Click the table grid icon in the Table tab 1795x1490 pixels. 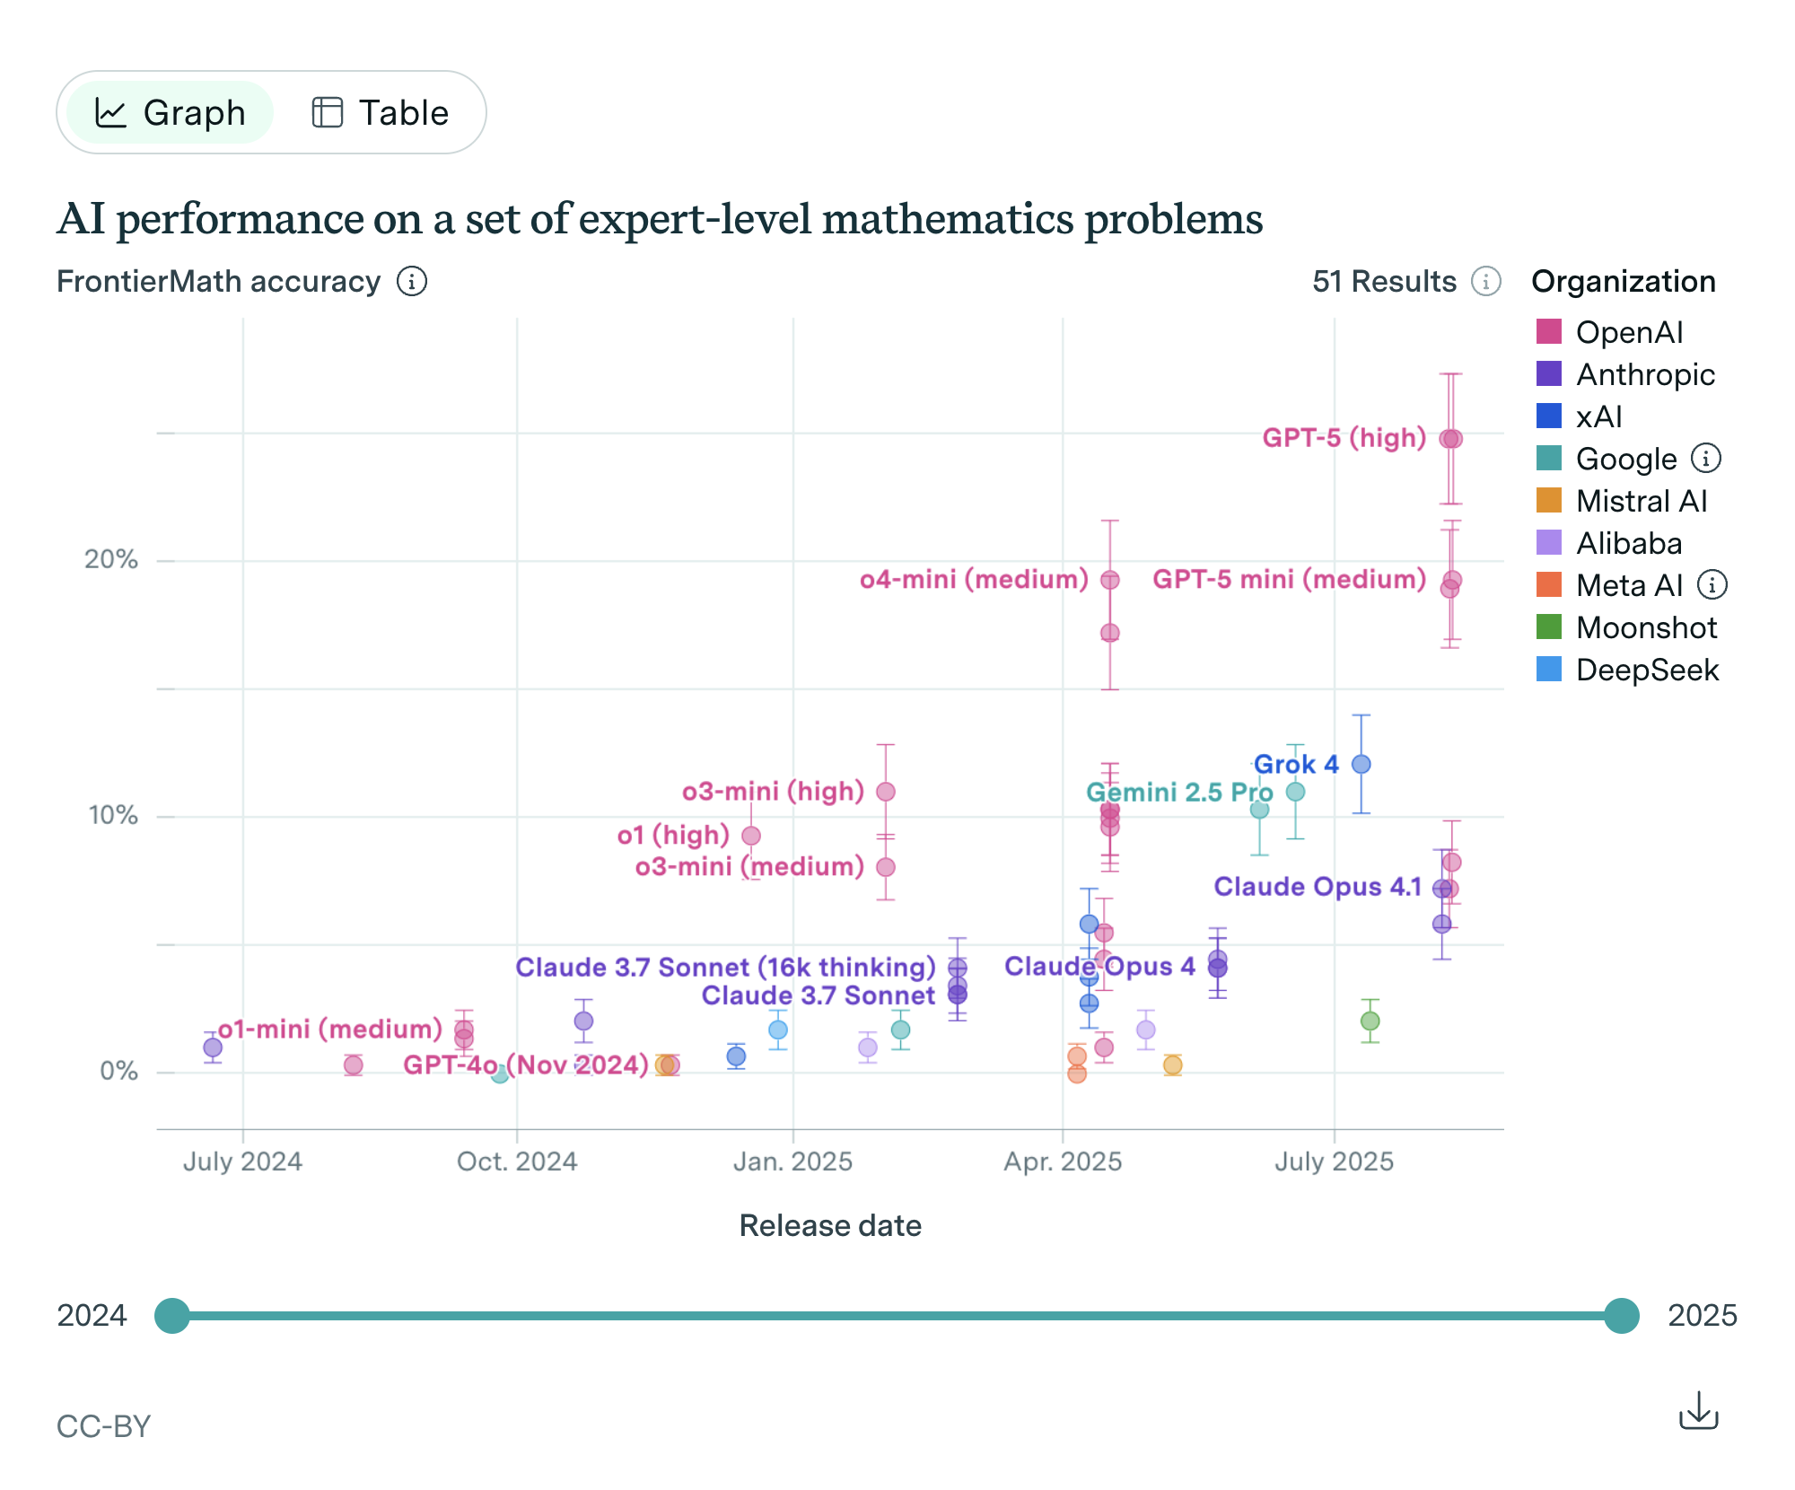point(327,113)
